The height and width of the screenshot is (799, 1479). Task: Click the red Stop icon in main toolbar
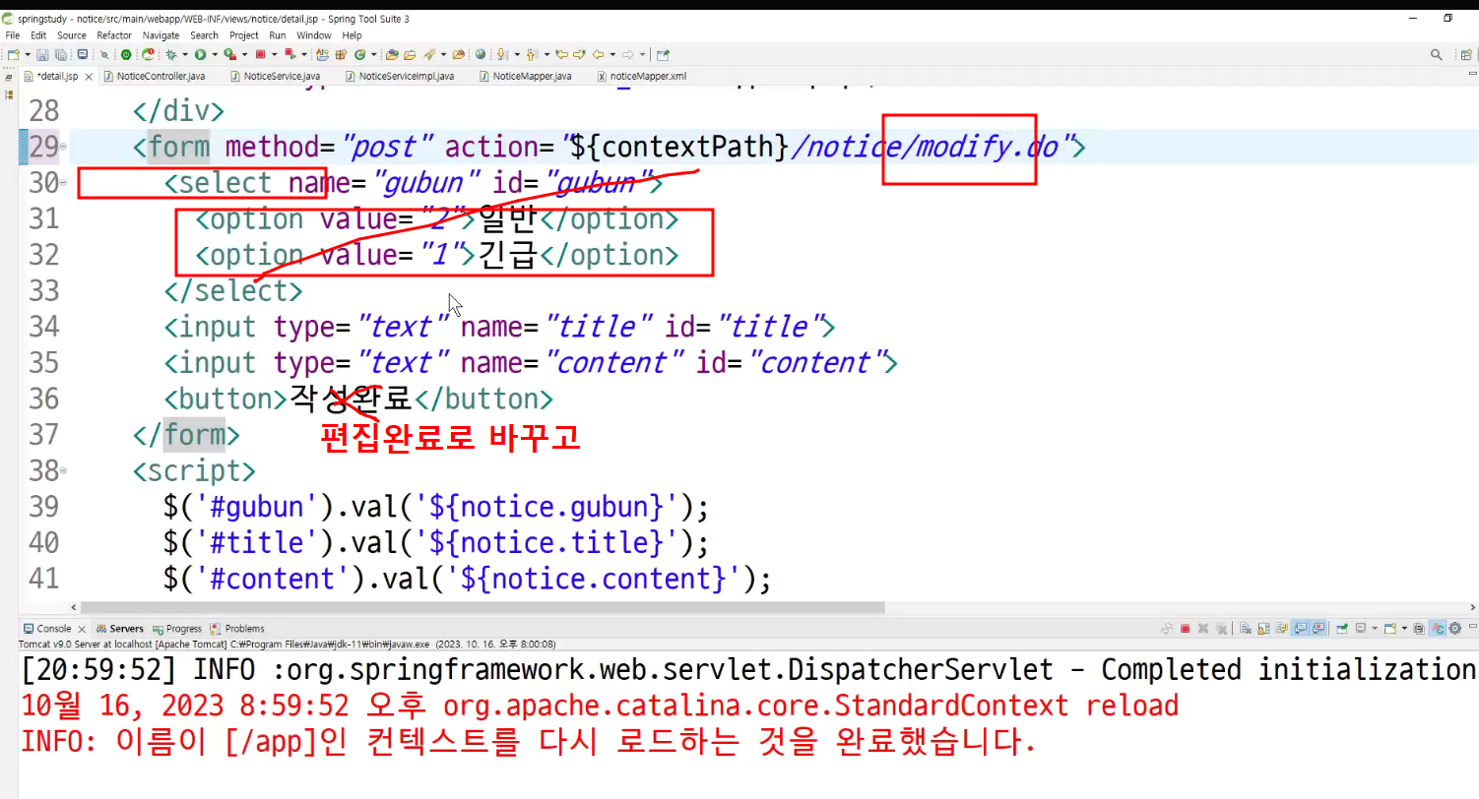(x=261, y=54)
